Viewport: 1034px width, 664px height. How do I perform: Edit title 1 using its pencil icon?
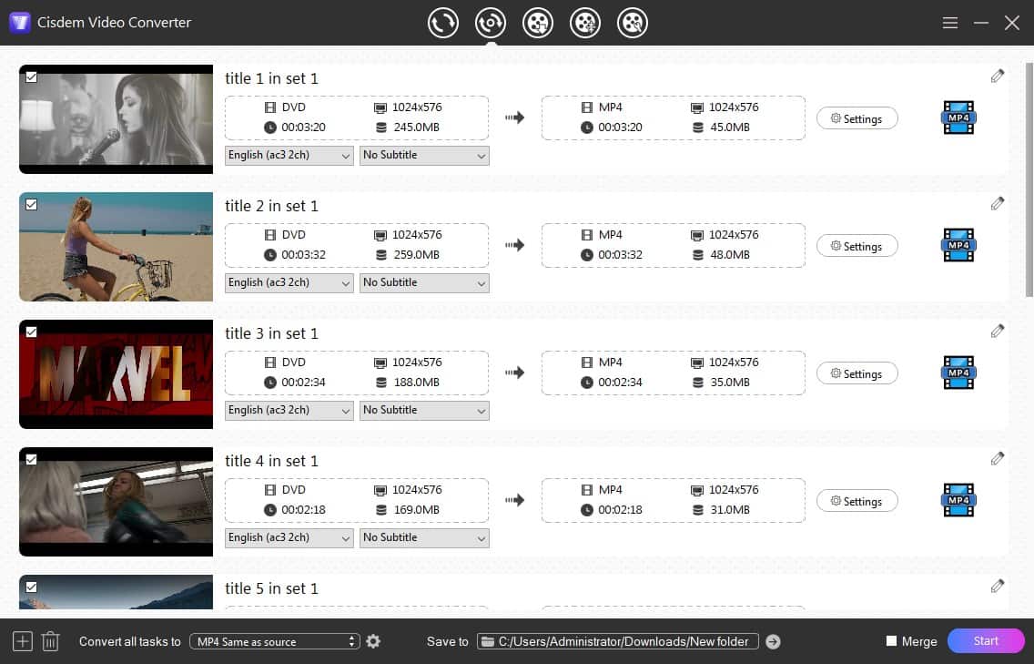[997, 76]
